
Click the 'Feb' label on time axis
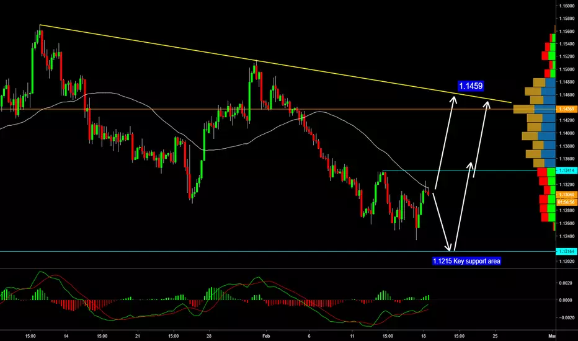(266, 336)
